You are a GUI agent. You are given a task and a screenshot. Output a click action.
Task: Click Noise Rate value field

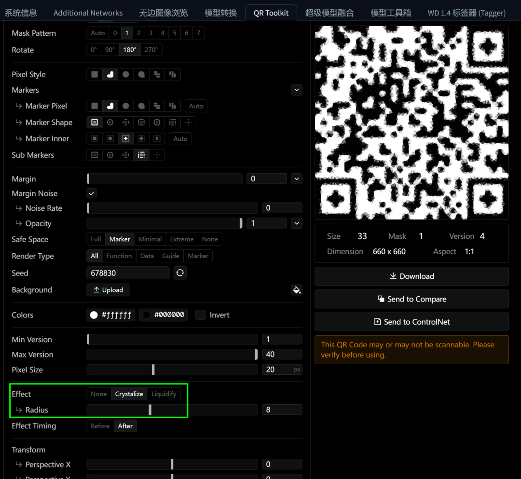[282, 208]
